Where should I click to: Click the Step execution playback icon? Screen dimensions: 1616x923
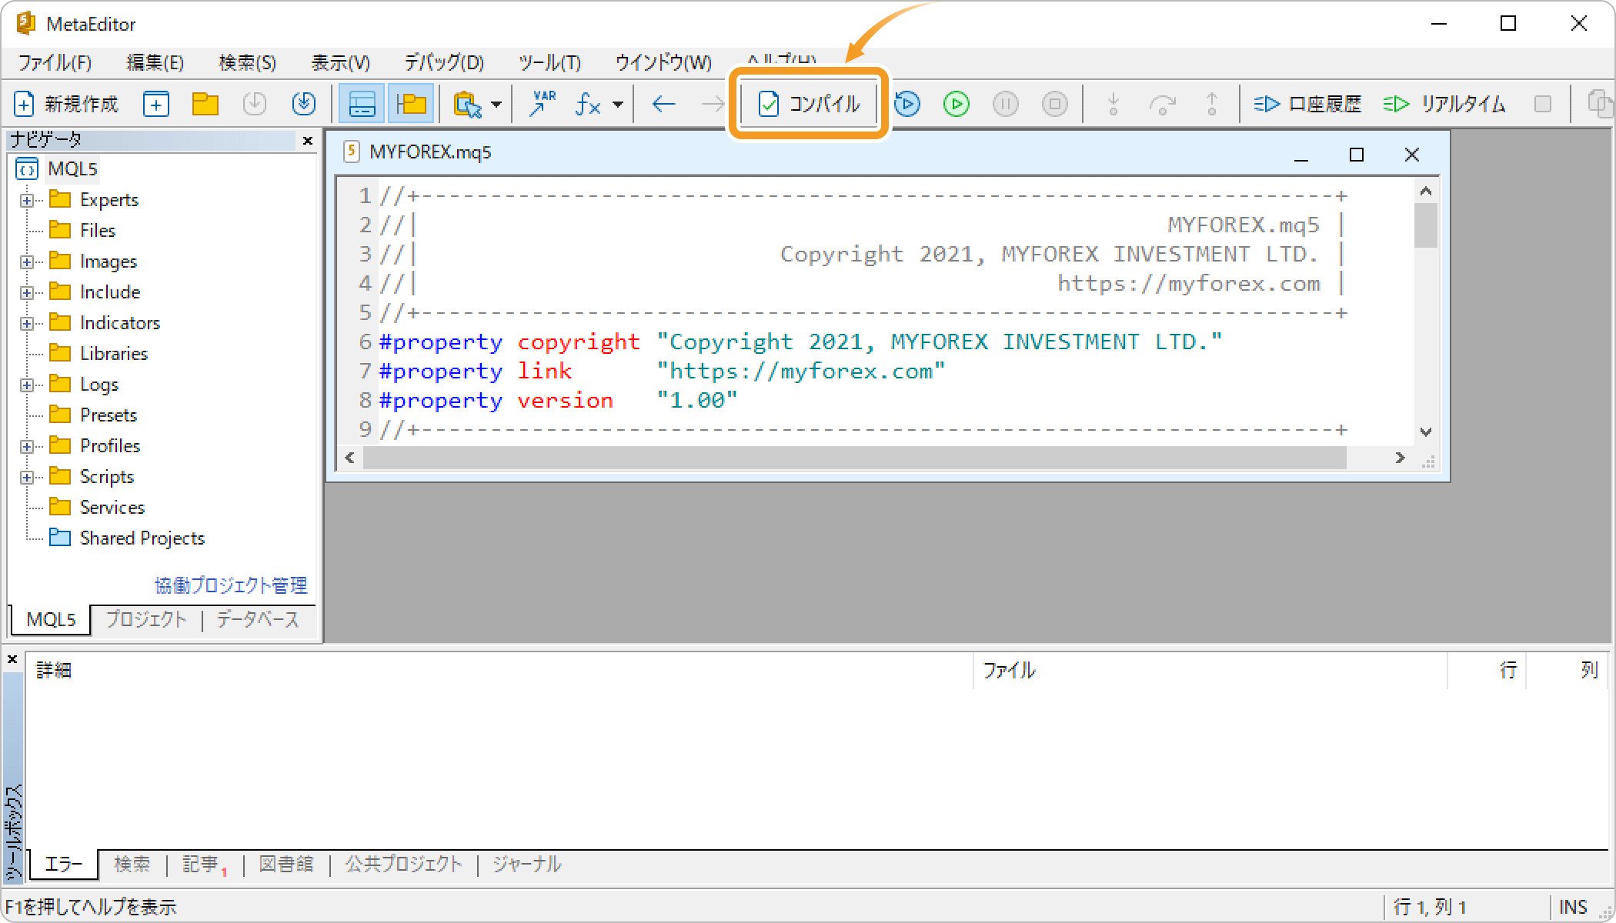click(x=908, y=105)
